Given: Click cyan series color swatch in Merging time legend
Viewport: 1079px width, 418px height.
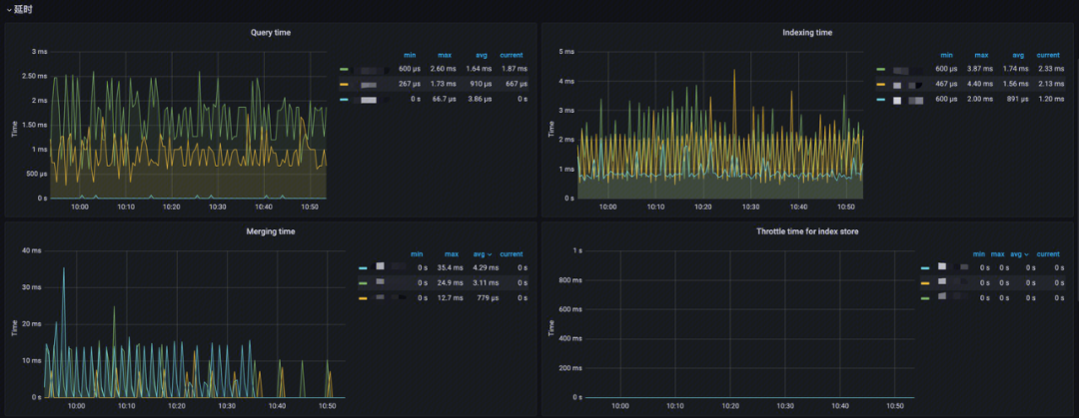Looking at the screenshot, I should tap(363, 268).
